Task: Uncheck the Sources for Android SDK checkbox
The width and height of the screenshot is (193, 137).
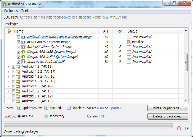Action: pos(19,62)
